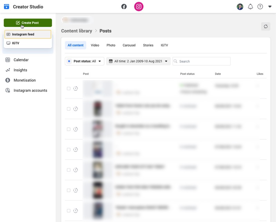Click the IGTV screen icon in menu

coord(8,43)
